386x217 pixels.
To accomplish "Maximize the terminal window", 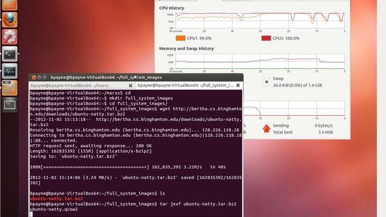I will tap(45, 78).
